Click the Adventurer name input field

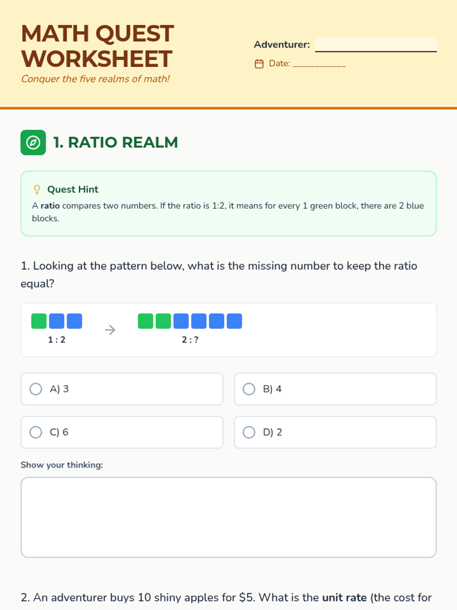tap(376, 44)
